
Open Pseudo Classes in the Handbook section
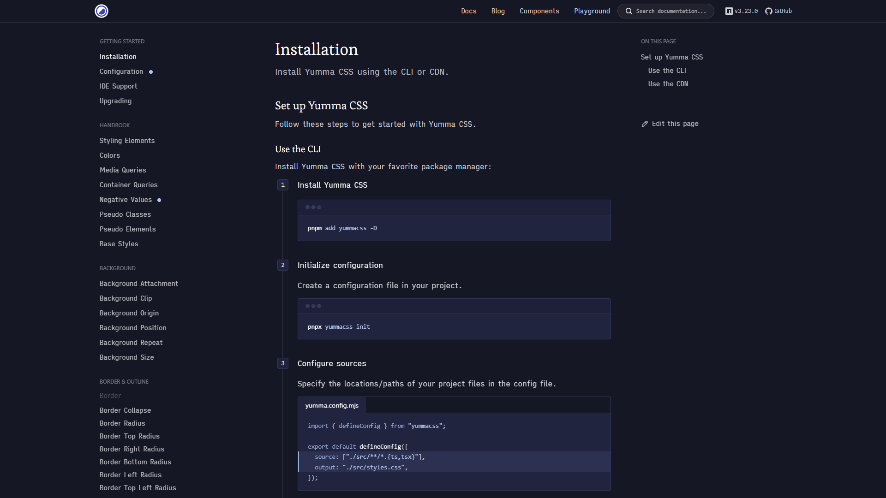[x=125, y=214]
